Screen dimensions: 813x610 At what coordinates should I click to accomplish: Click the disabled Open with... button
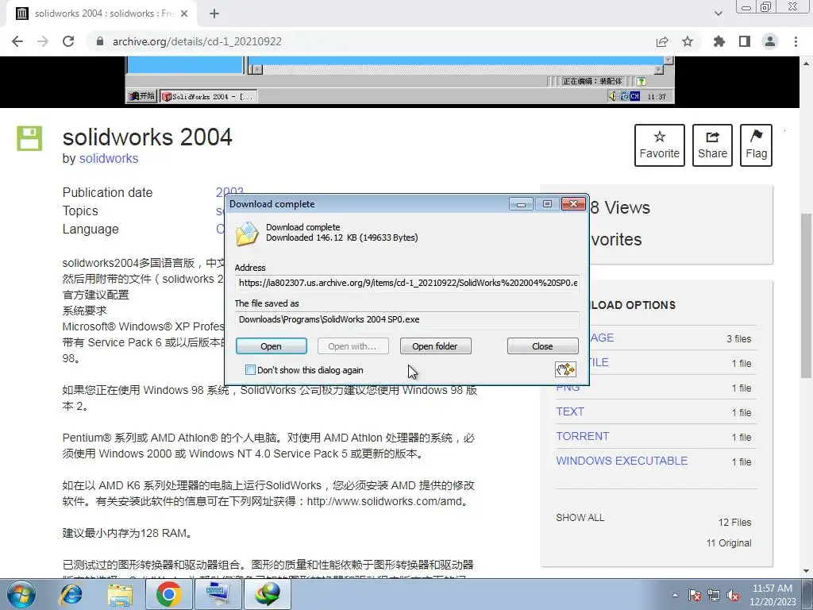[353, 346]
